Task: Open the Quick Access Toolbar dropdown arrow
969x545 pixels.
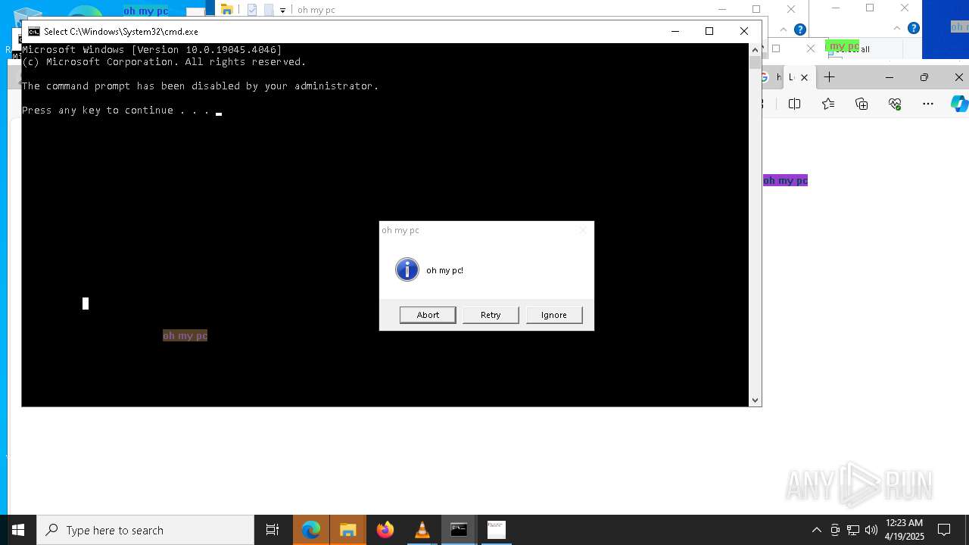Action: [x=282, y=11]
